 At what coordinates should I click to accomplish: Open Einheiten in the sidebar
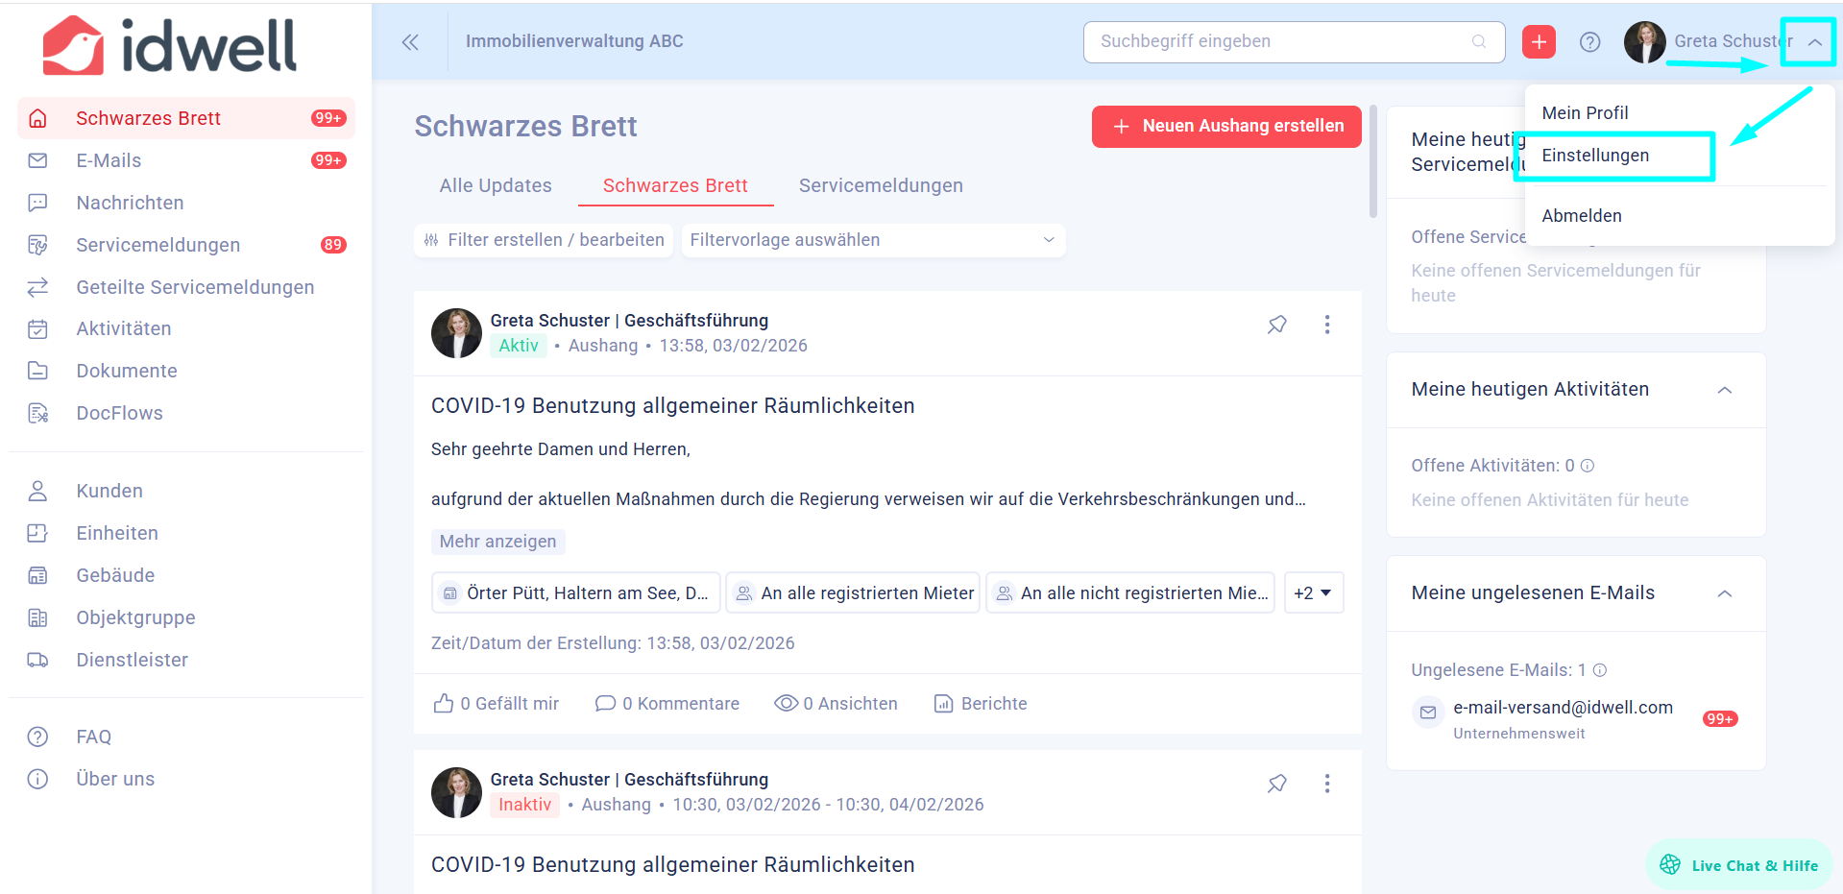coord(186,533)
